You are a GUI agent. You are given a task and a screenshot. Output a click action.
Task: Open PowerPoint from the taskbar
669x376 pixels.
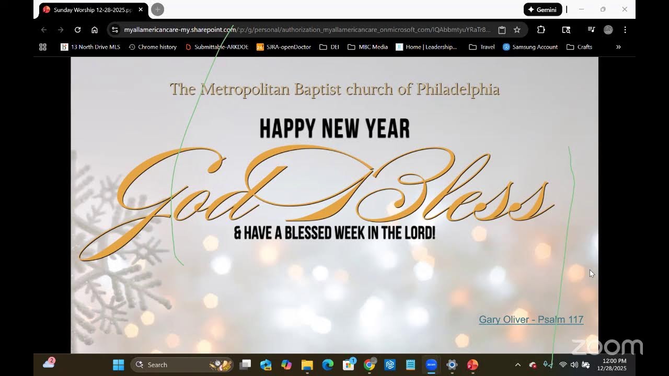(x=472, y=365)
